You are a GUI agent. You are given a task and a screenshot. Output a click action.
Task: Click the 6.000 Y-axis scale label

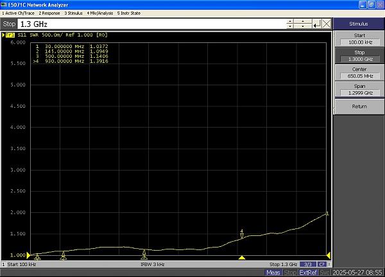(x=18, y=42)
